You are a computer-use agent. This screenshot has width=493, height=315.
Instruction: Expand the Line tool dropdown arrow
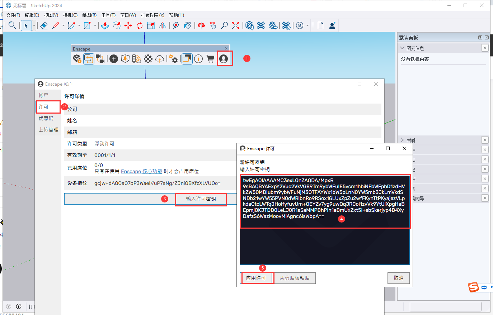[x=64, y=25]
